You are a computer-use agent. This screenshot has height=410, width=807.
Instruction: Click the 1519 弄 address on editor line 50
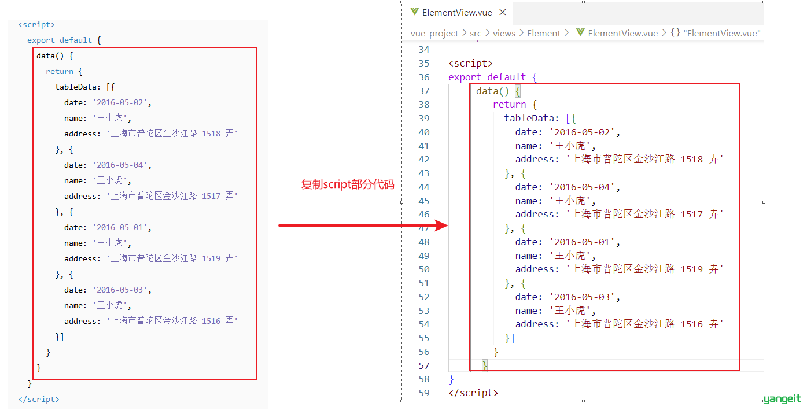coord(620,269)
